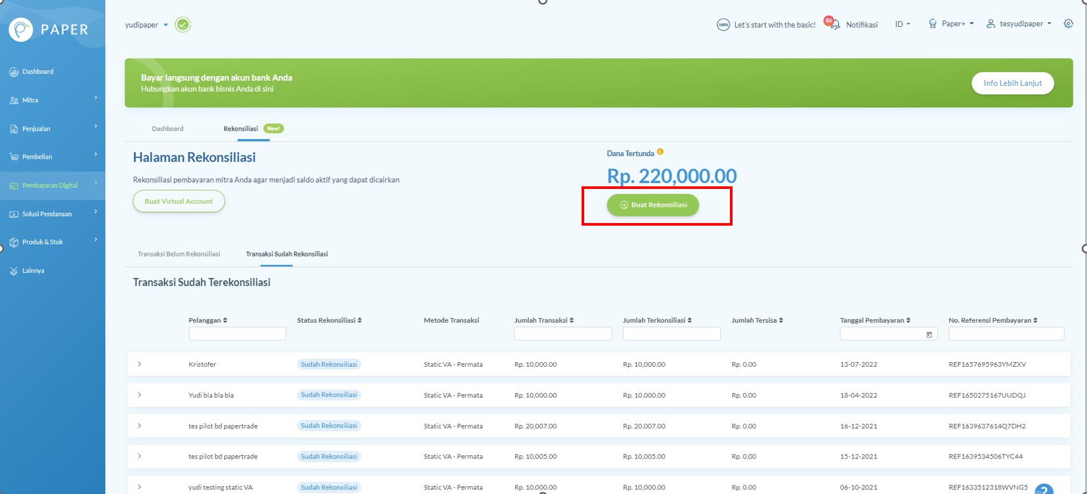The width and height of the screenshot is (1087, 494).
Task: Expand the 16-12-2021 tes pilot row
Action: click(x=139, y=426)
